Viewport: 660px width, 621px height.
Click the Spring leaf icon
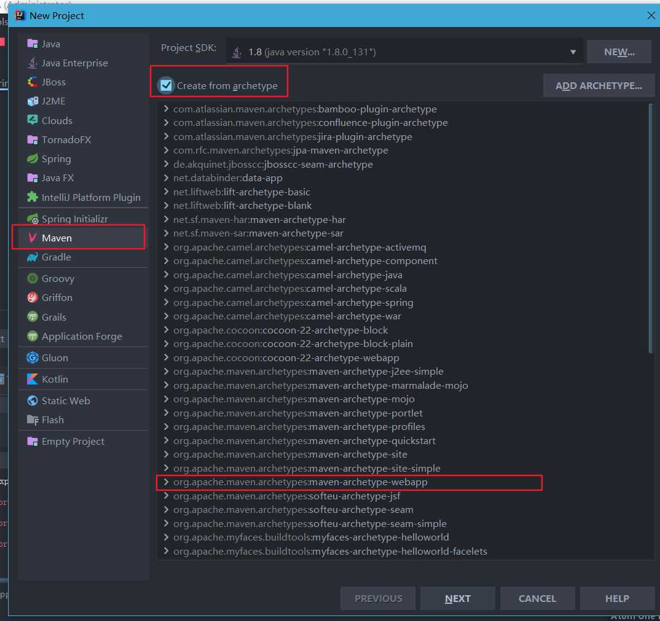33,158
